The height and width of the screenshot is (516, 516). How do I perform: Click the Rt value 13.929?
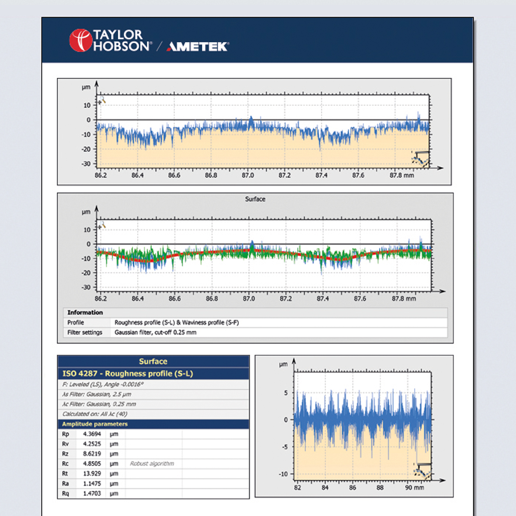[92, 474]
